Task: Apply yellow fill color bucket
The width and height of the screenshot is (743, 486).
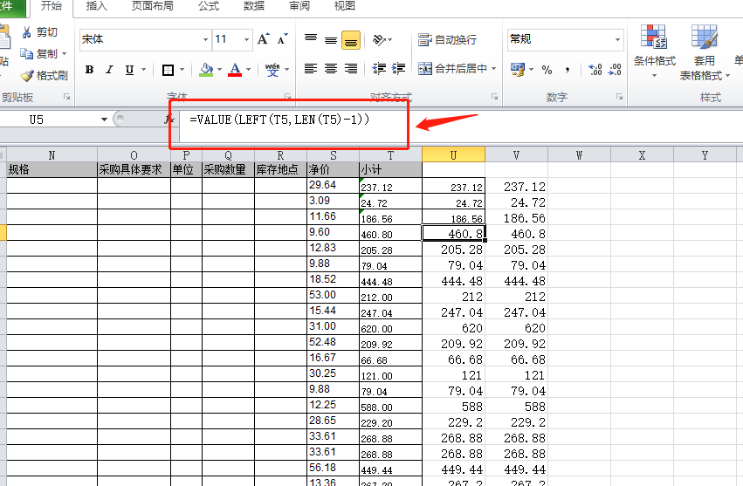Action: [x=206, y=70]
